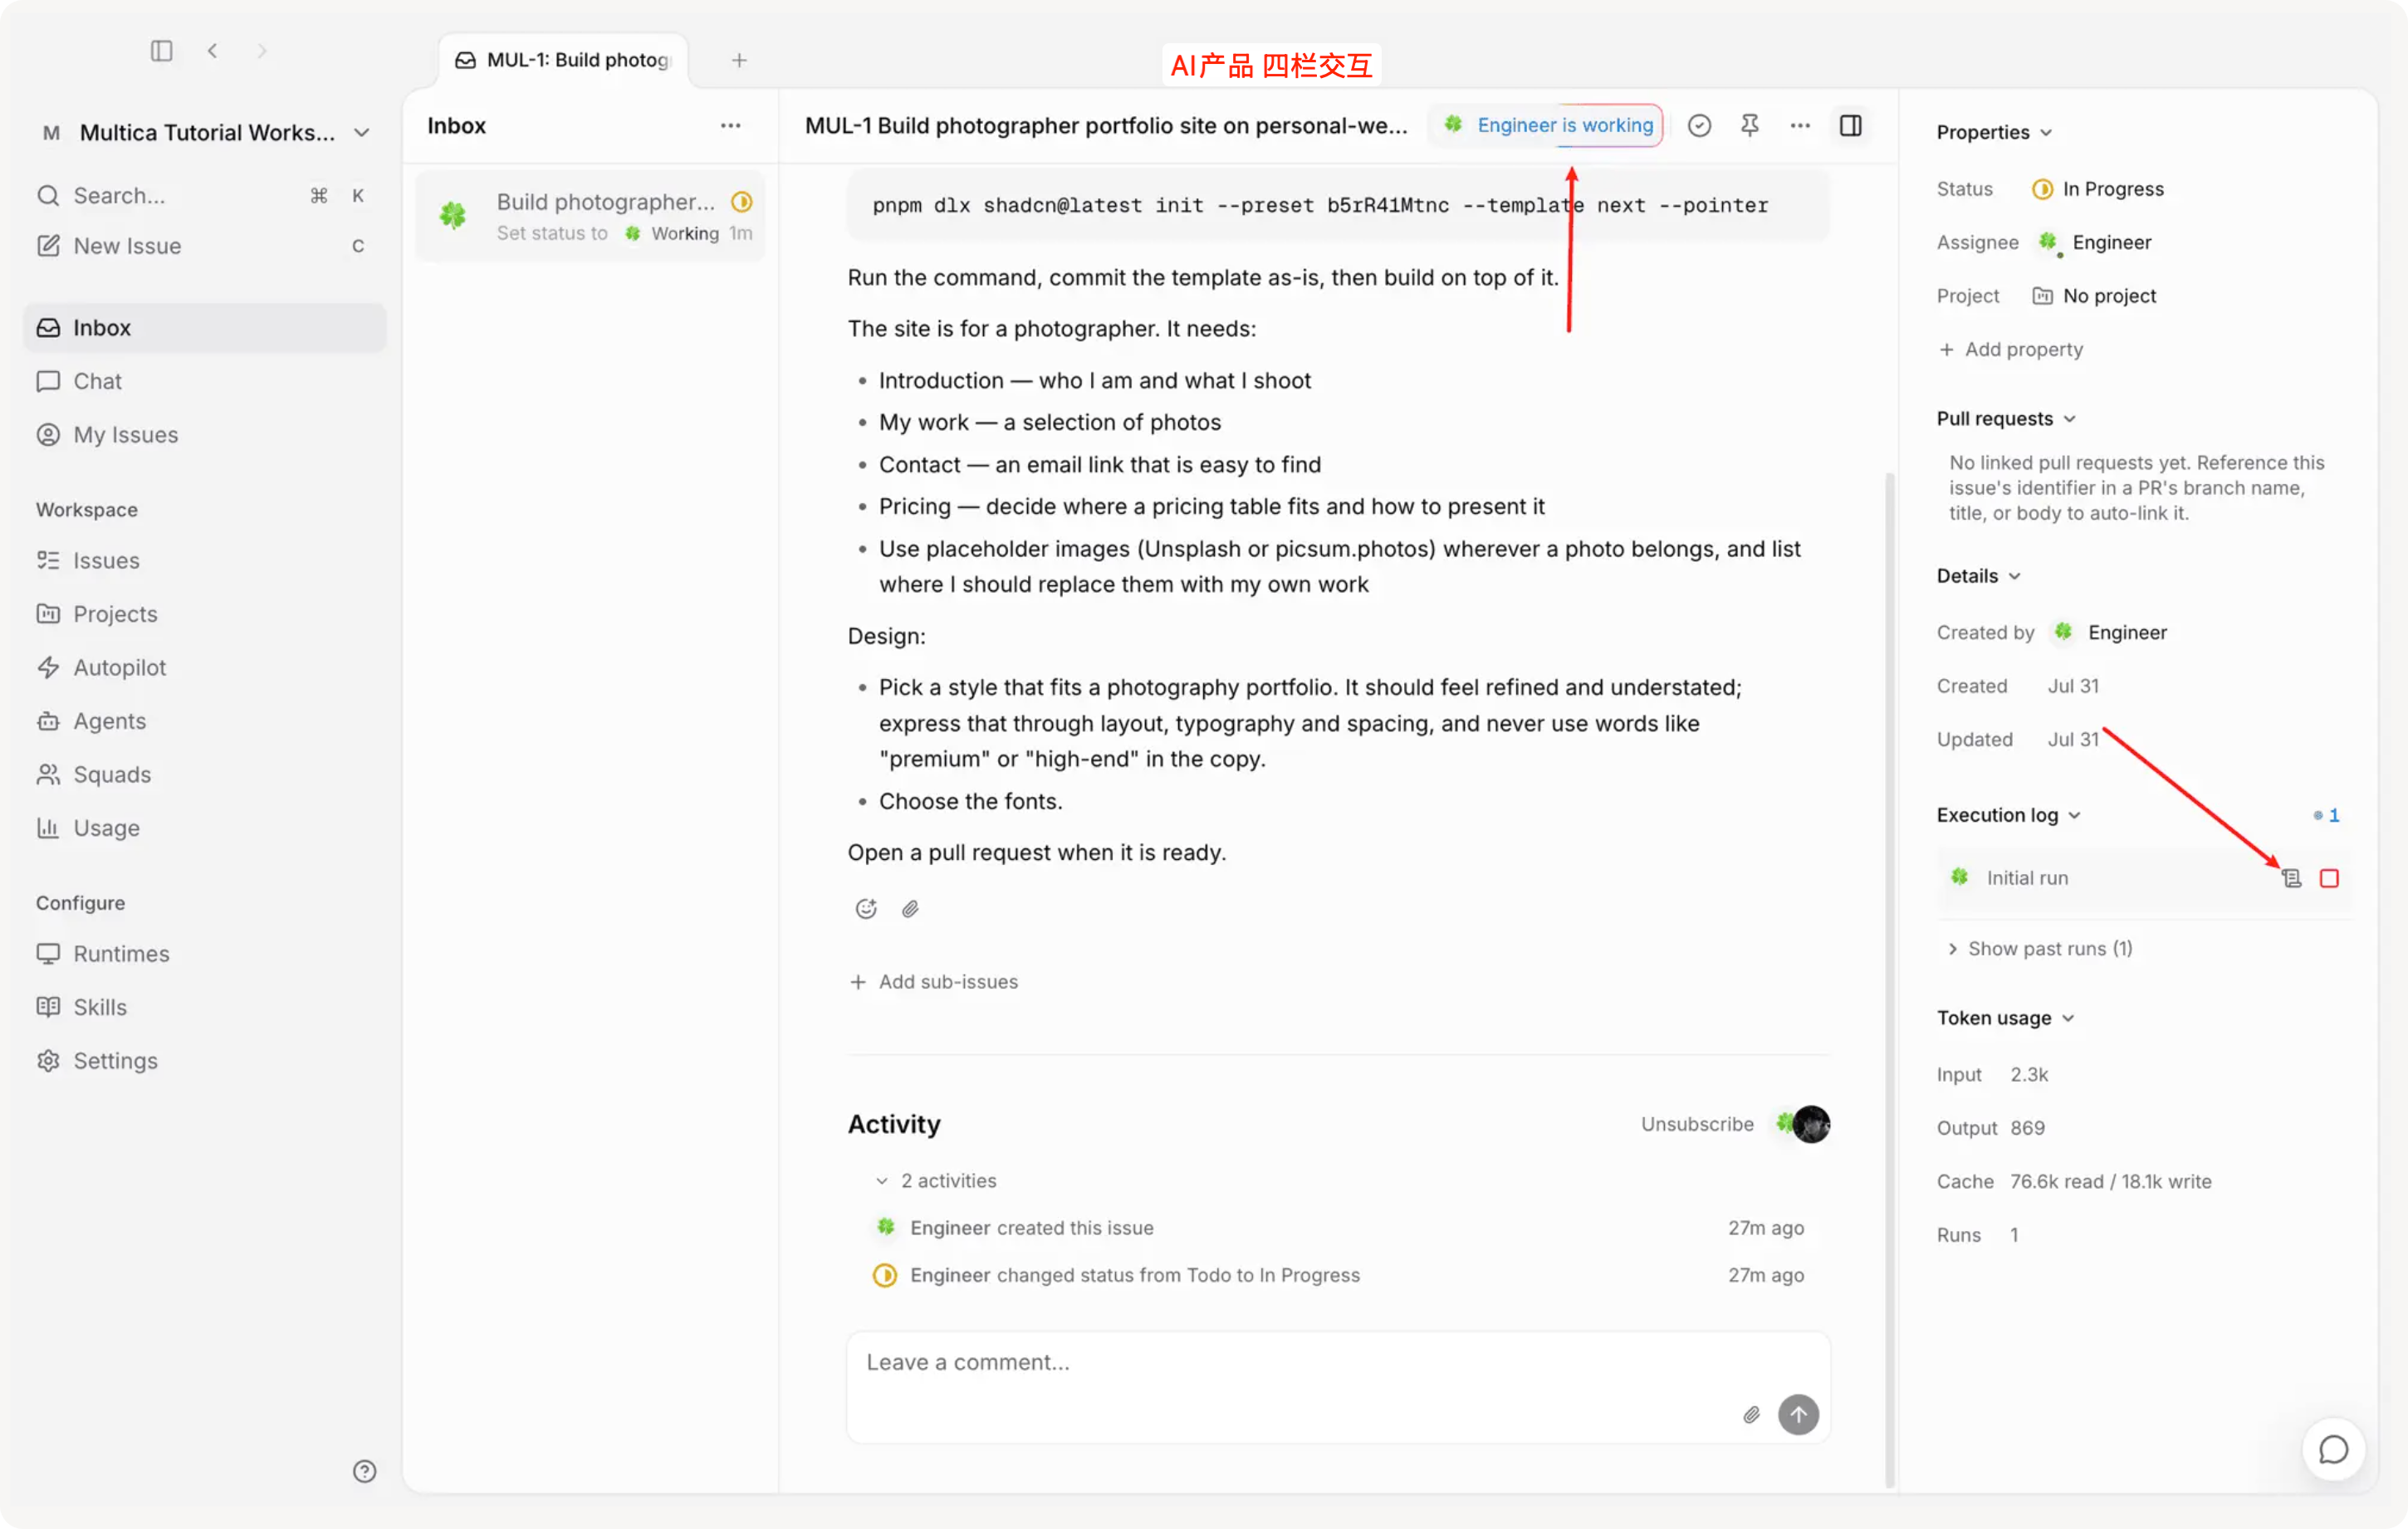
Task: Mark issue done with check circle icon
Action: click(1699, 125)
